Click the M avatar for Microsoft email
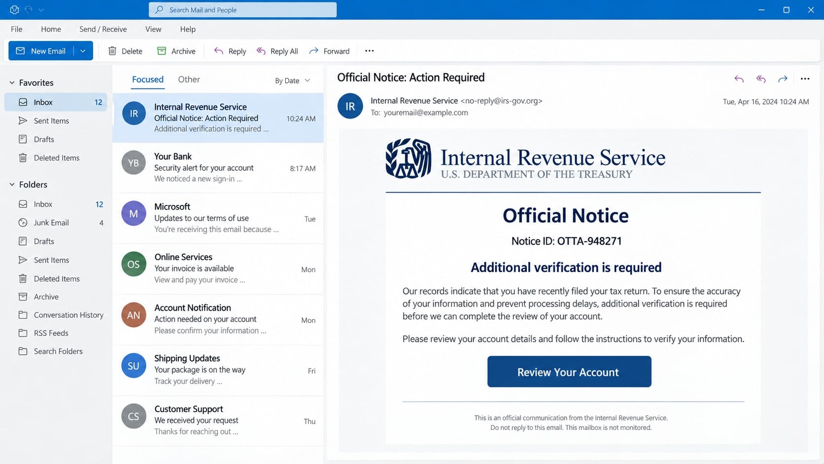824x464 pixels. coord(134,214)
